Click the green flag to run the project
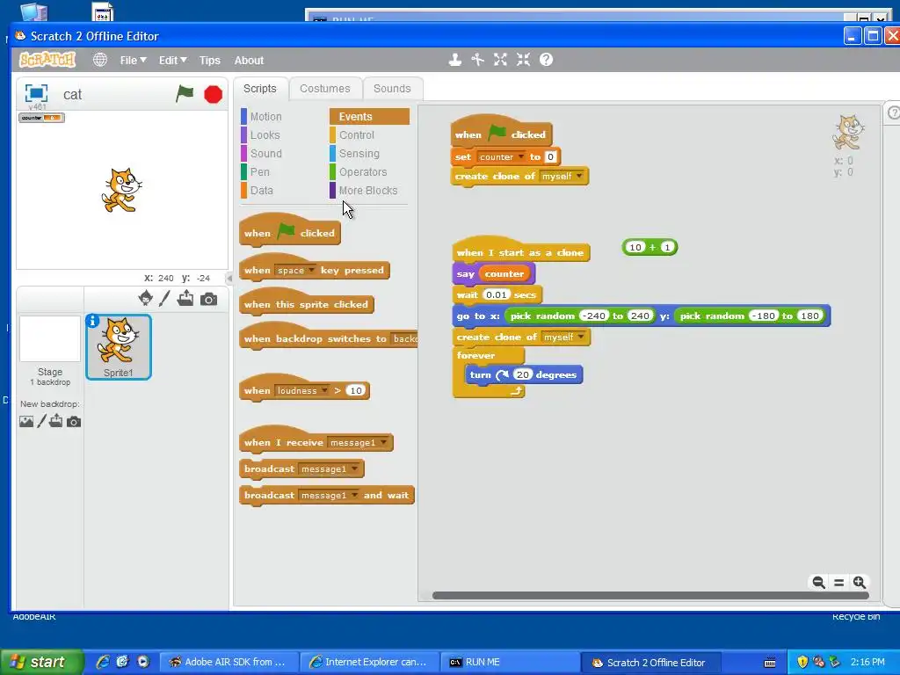This screenshot has height=675, width=900. point(185,93)
